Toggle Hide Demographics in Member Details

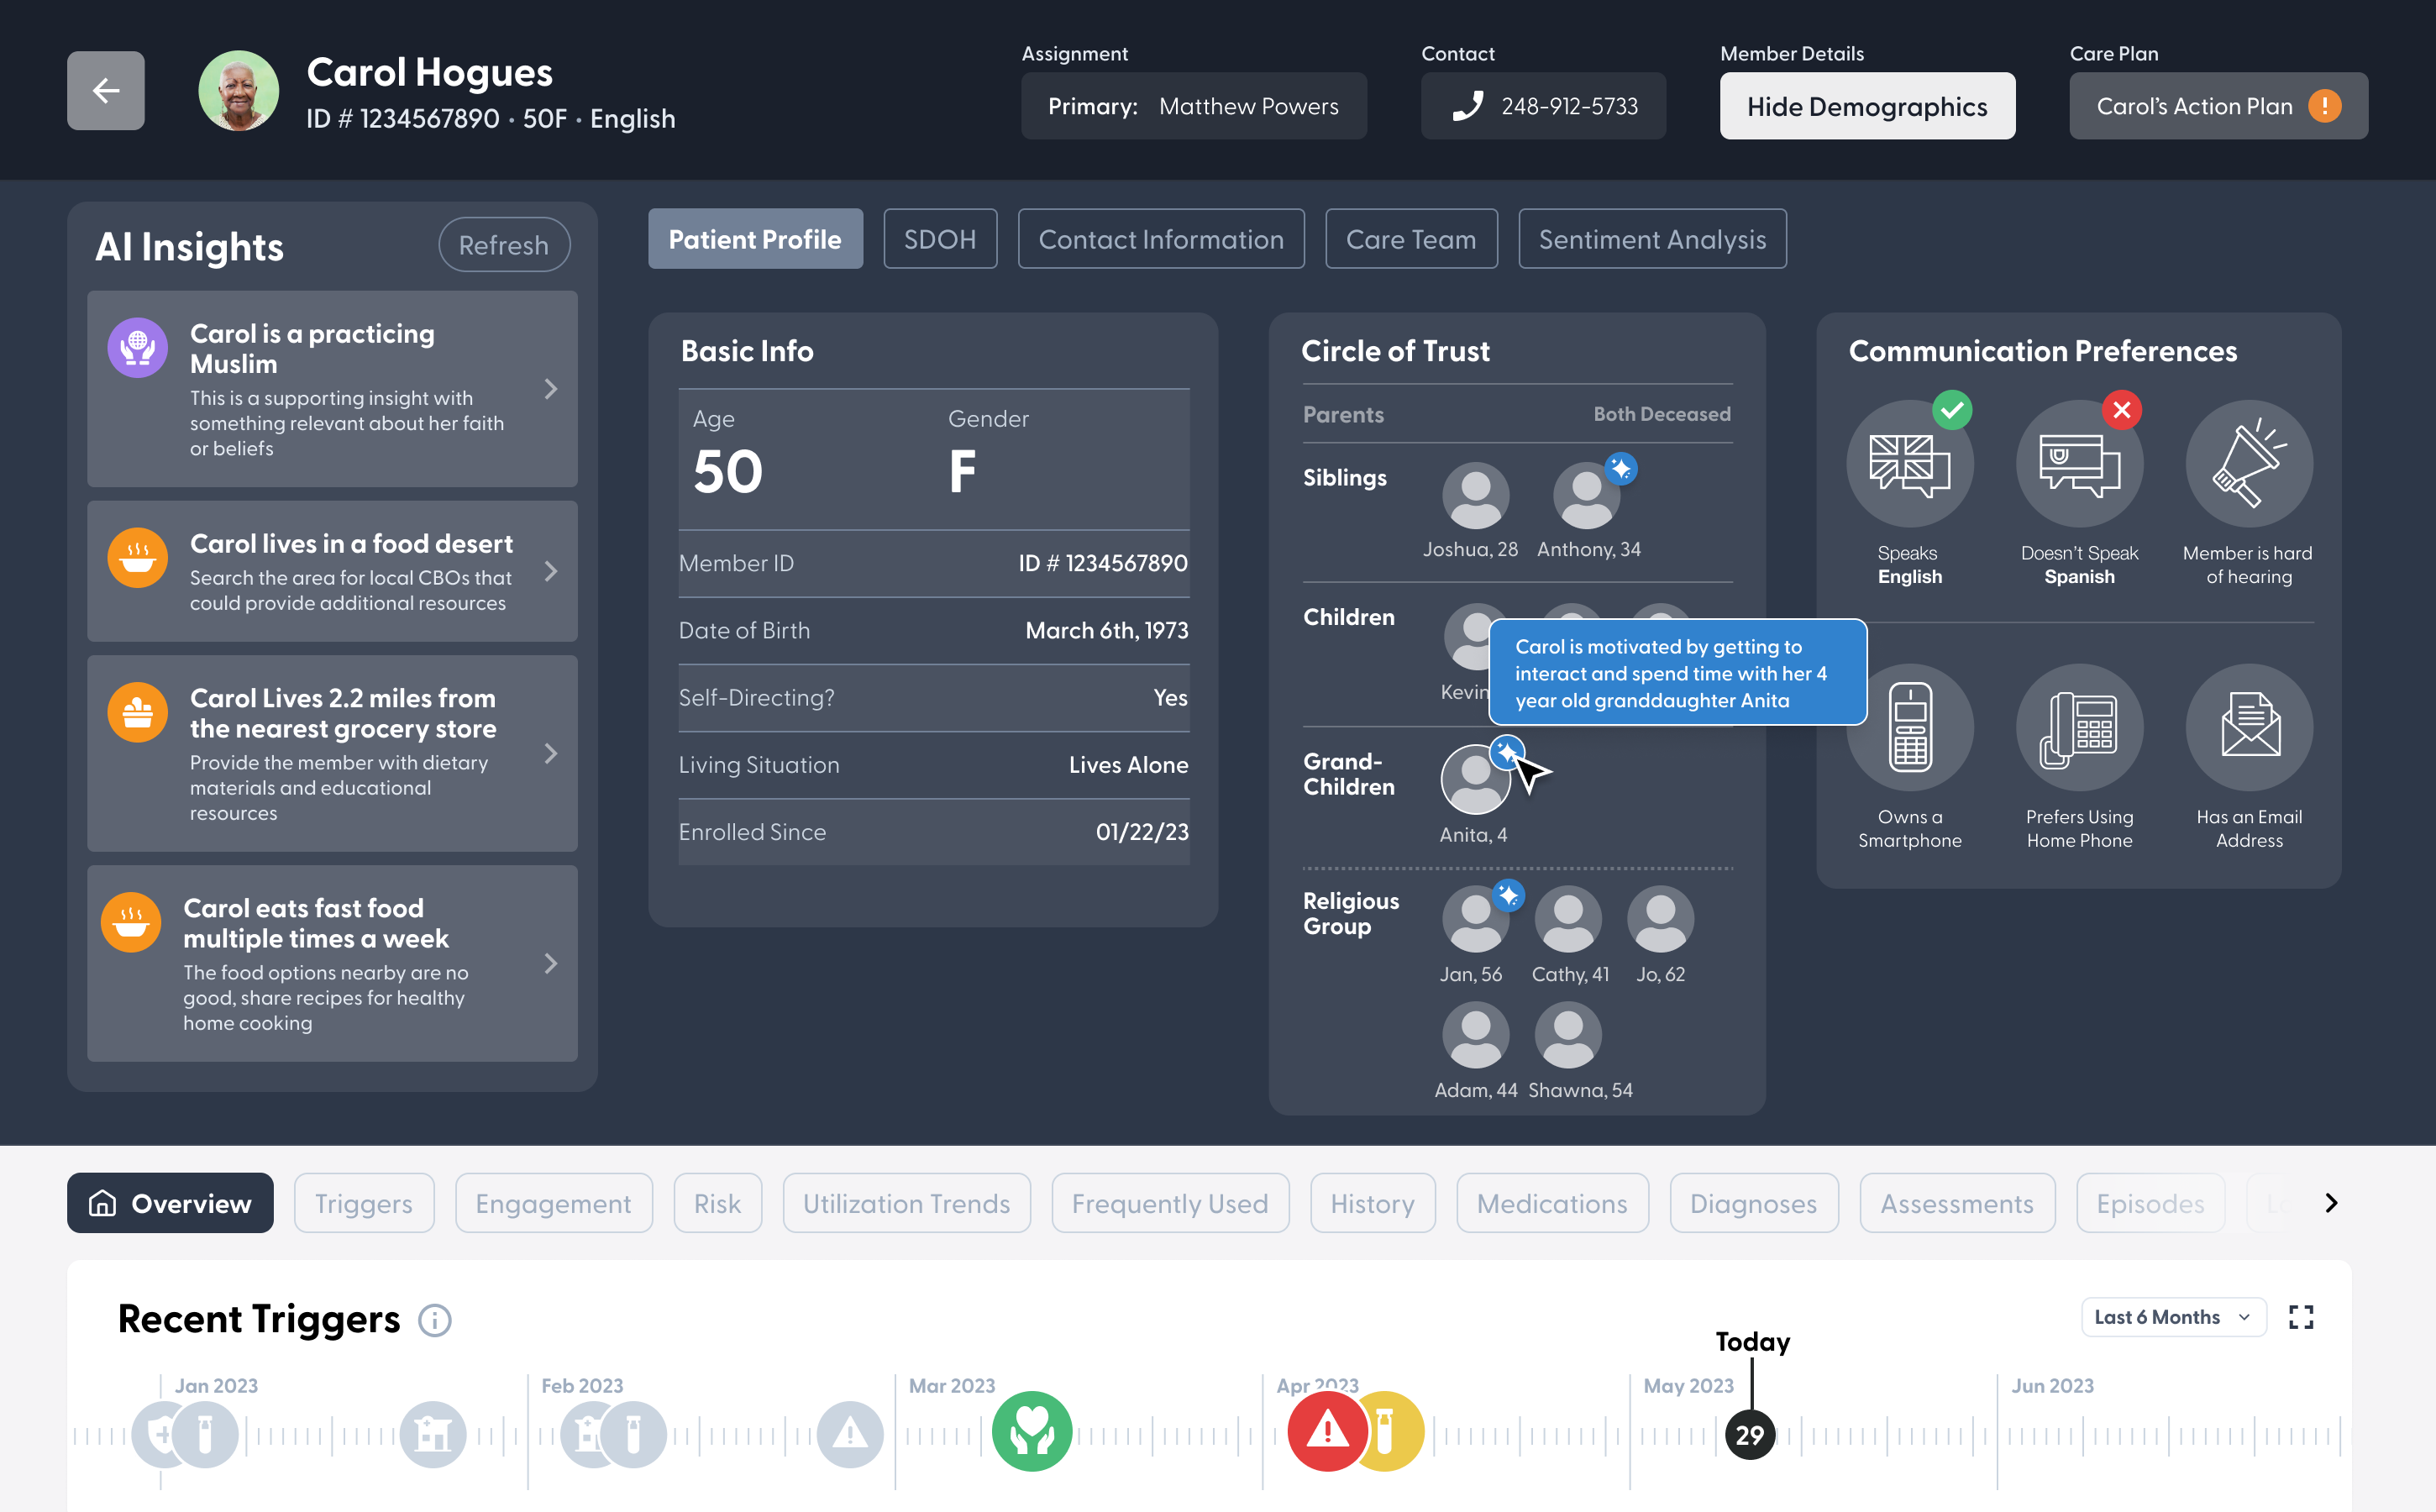click(x=1867, y=105)
